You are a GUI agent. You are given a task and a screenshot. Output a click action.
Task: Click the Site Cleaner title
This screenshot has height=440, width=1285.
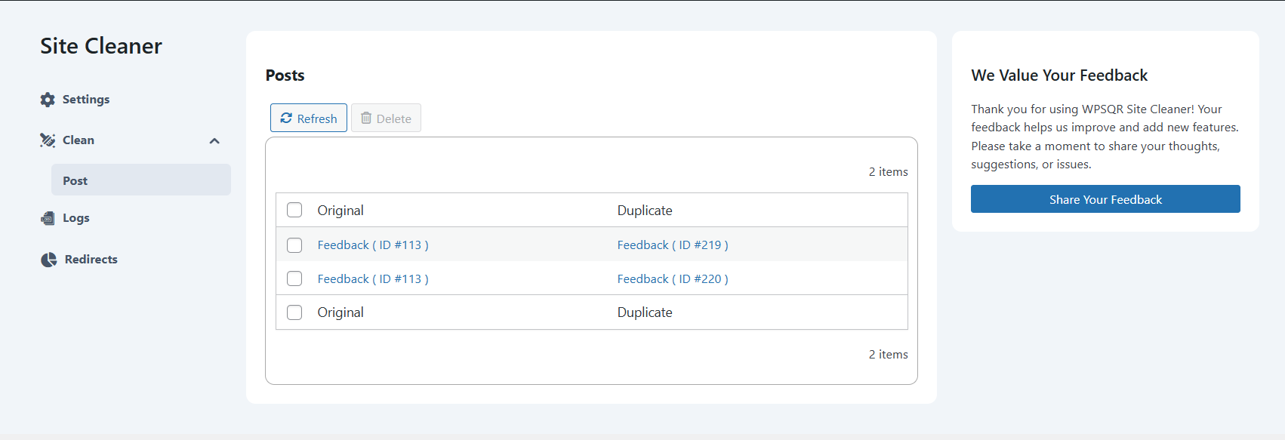coord(101,46)
